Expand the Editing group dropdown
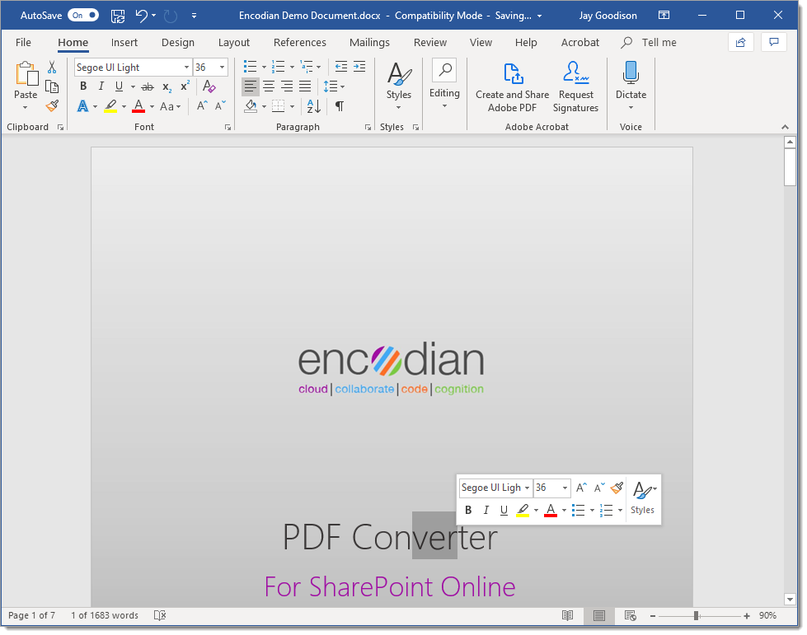Screen dimensions: 807x635 (x=444, y=106)
